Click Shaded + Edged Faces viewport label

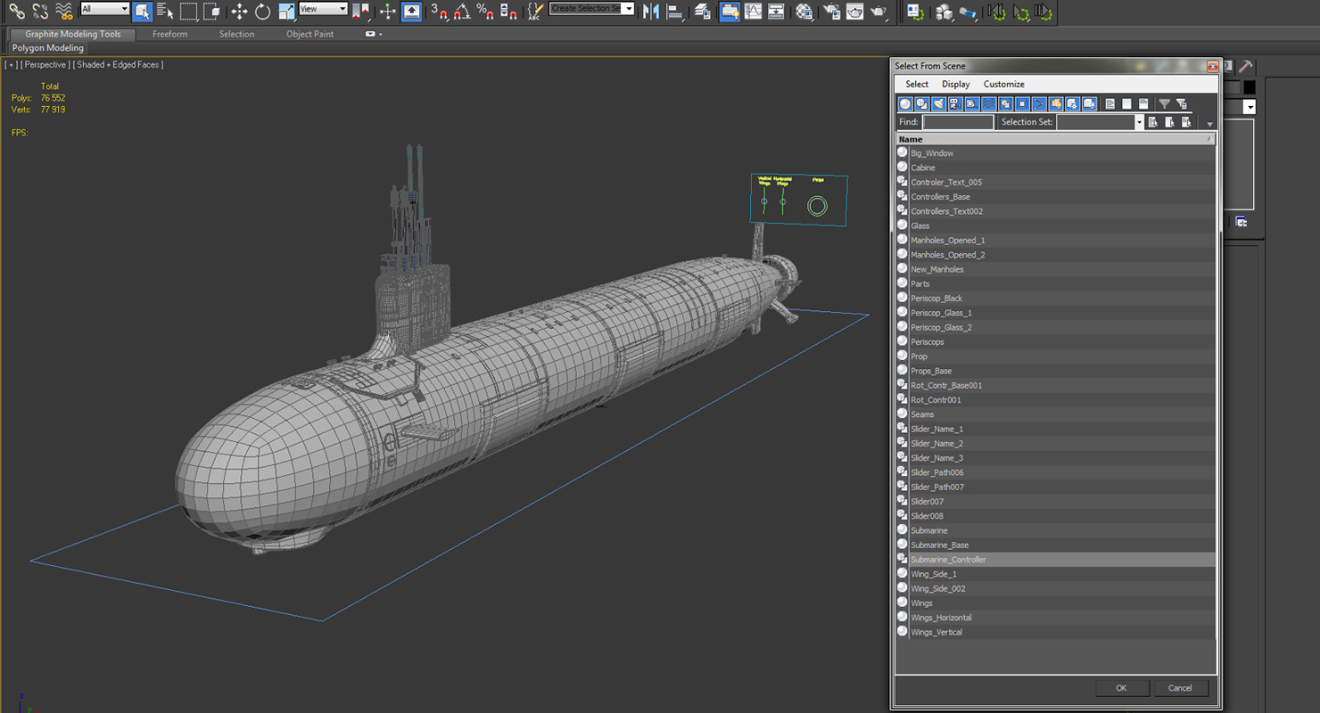pos(120,64)
